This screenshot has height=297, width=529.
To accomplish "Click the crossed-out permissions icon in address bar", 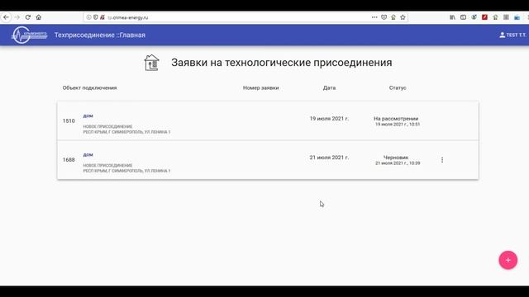I will pos(102,17).
